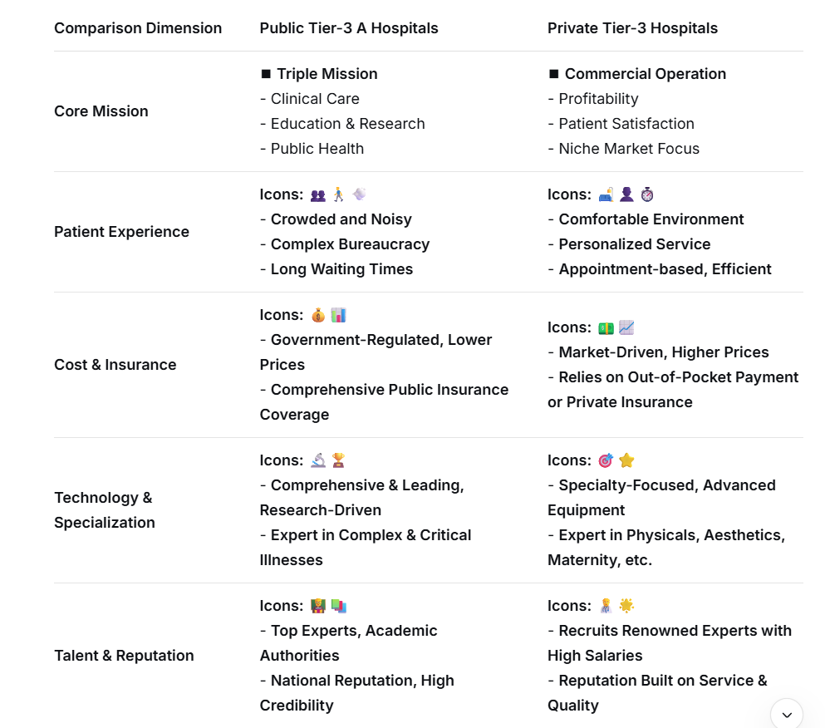Click the Cost & Insurance row label
This screenshot has height=728, width=825.
click(115, 365)
